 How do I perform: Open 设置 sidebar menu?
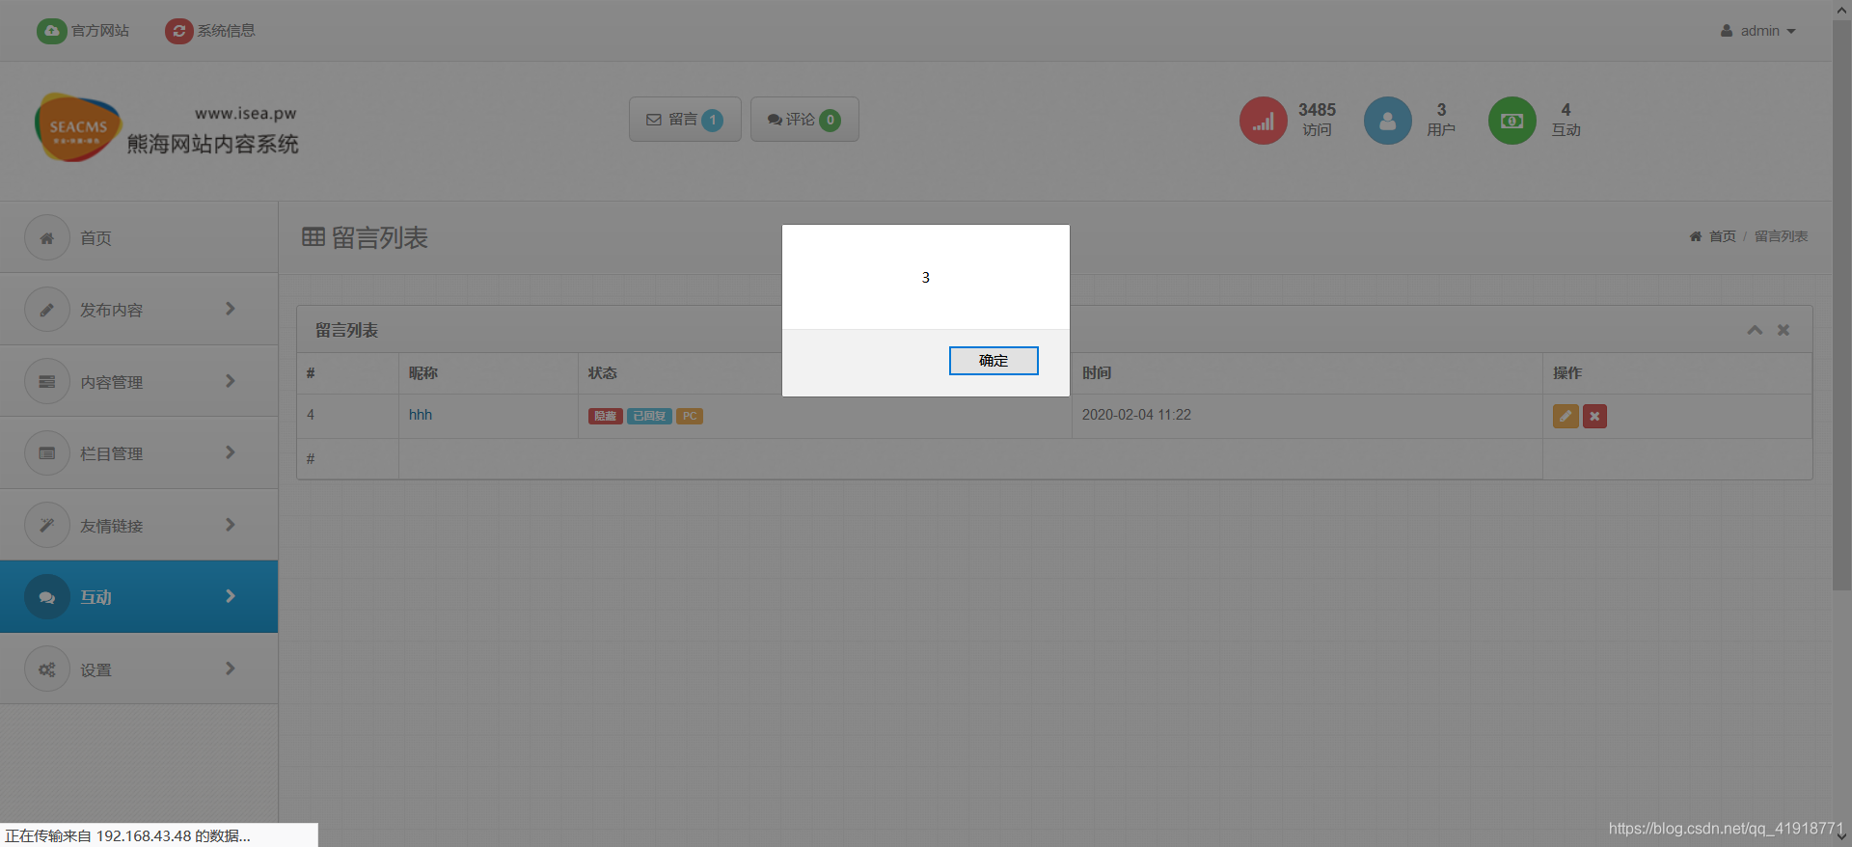click(139, 669)
